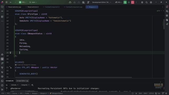Toggle scroll-to-end icon in log panel
The image size is (169, 95).
[7, 88]
